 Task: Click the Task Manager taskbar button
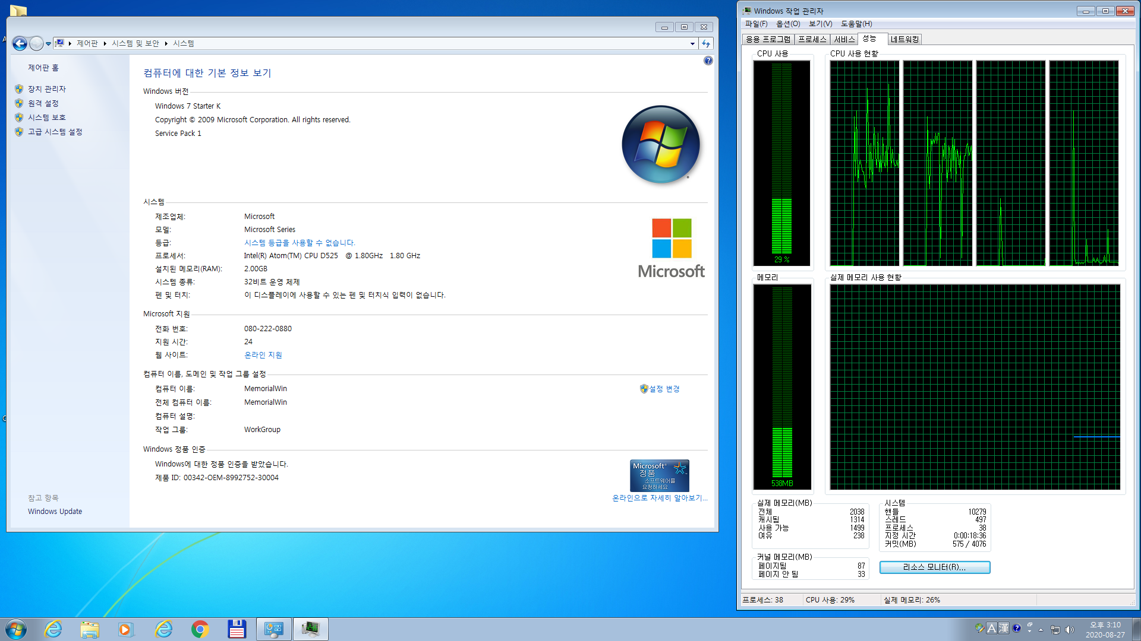pyautogui.click(x=310, y=629)
